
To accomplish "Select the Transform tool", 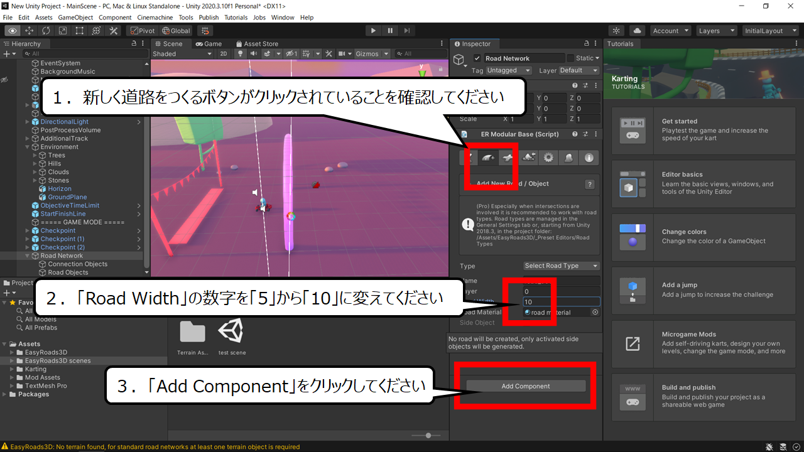I will (x=97, y=30).
